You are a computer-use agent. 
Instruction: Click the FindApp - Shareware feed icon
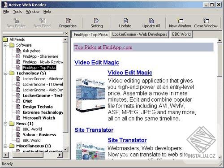coord(18,56)
